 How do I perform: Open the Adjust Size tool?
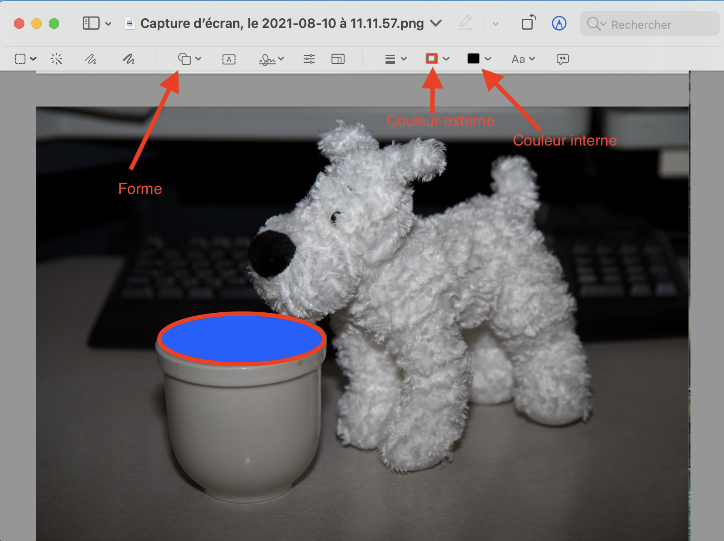[338, 59]
